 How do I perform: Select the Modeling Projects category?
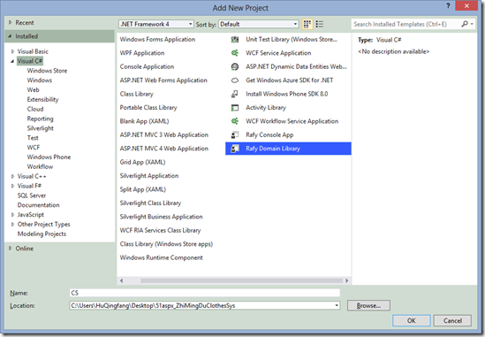42,234
